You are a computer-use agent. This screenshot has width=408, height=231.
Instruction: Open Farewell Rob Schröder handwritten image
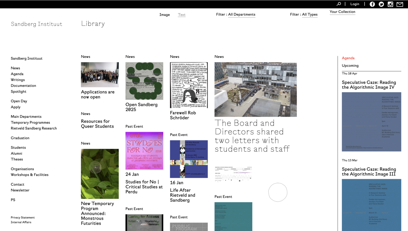[189, 85]
